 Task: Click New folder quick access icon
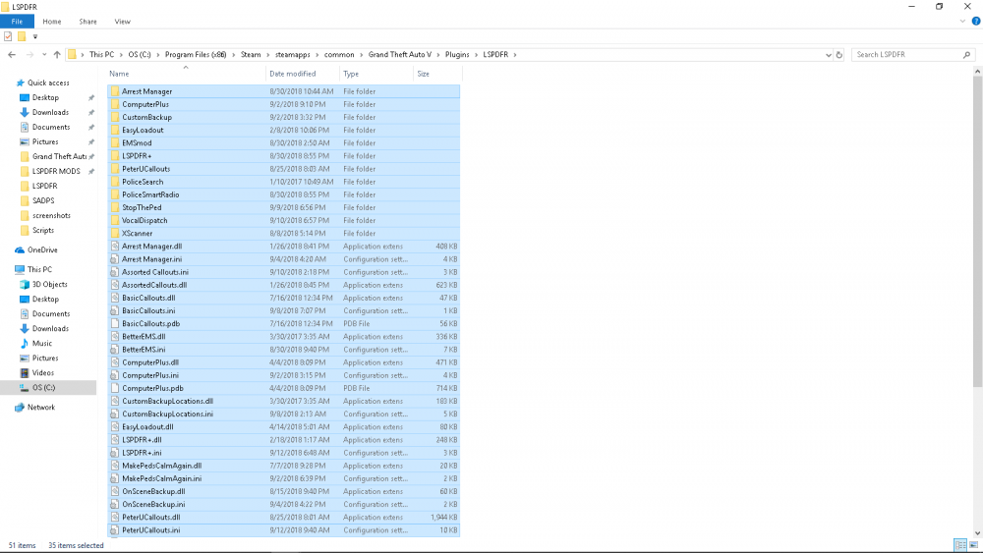(x=22, y=36)
